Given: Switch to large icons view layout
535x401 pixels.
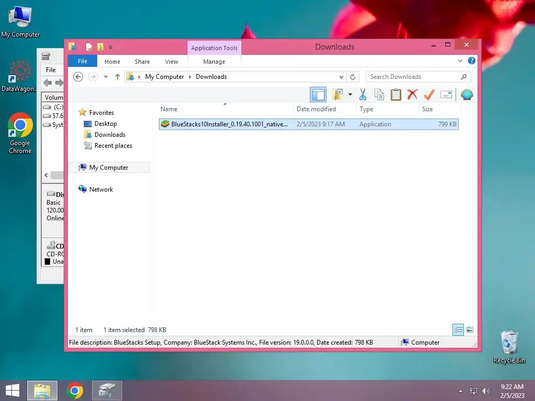Looking at the screenshot, I should point(470,329).
